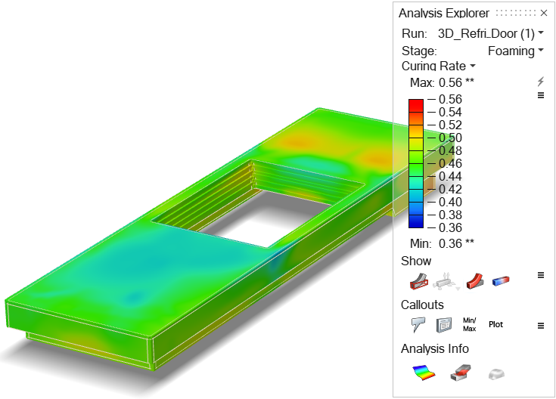Screen dimensions: 556x399
Task: Close the Analysis Explorer panel
Action: tap(544, 13)
